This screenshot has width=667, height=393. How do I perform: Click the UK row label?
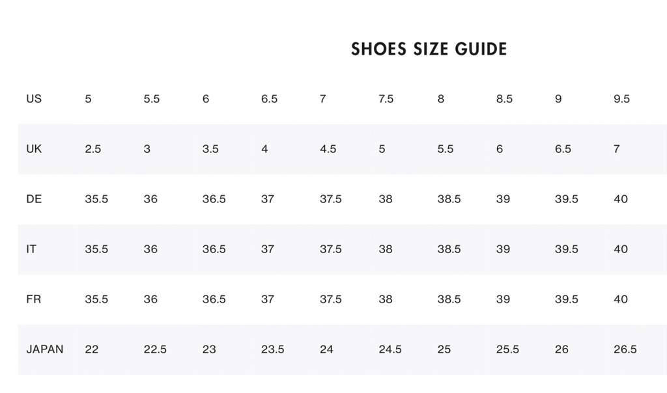click(34, 149)
